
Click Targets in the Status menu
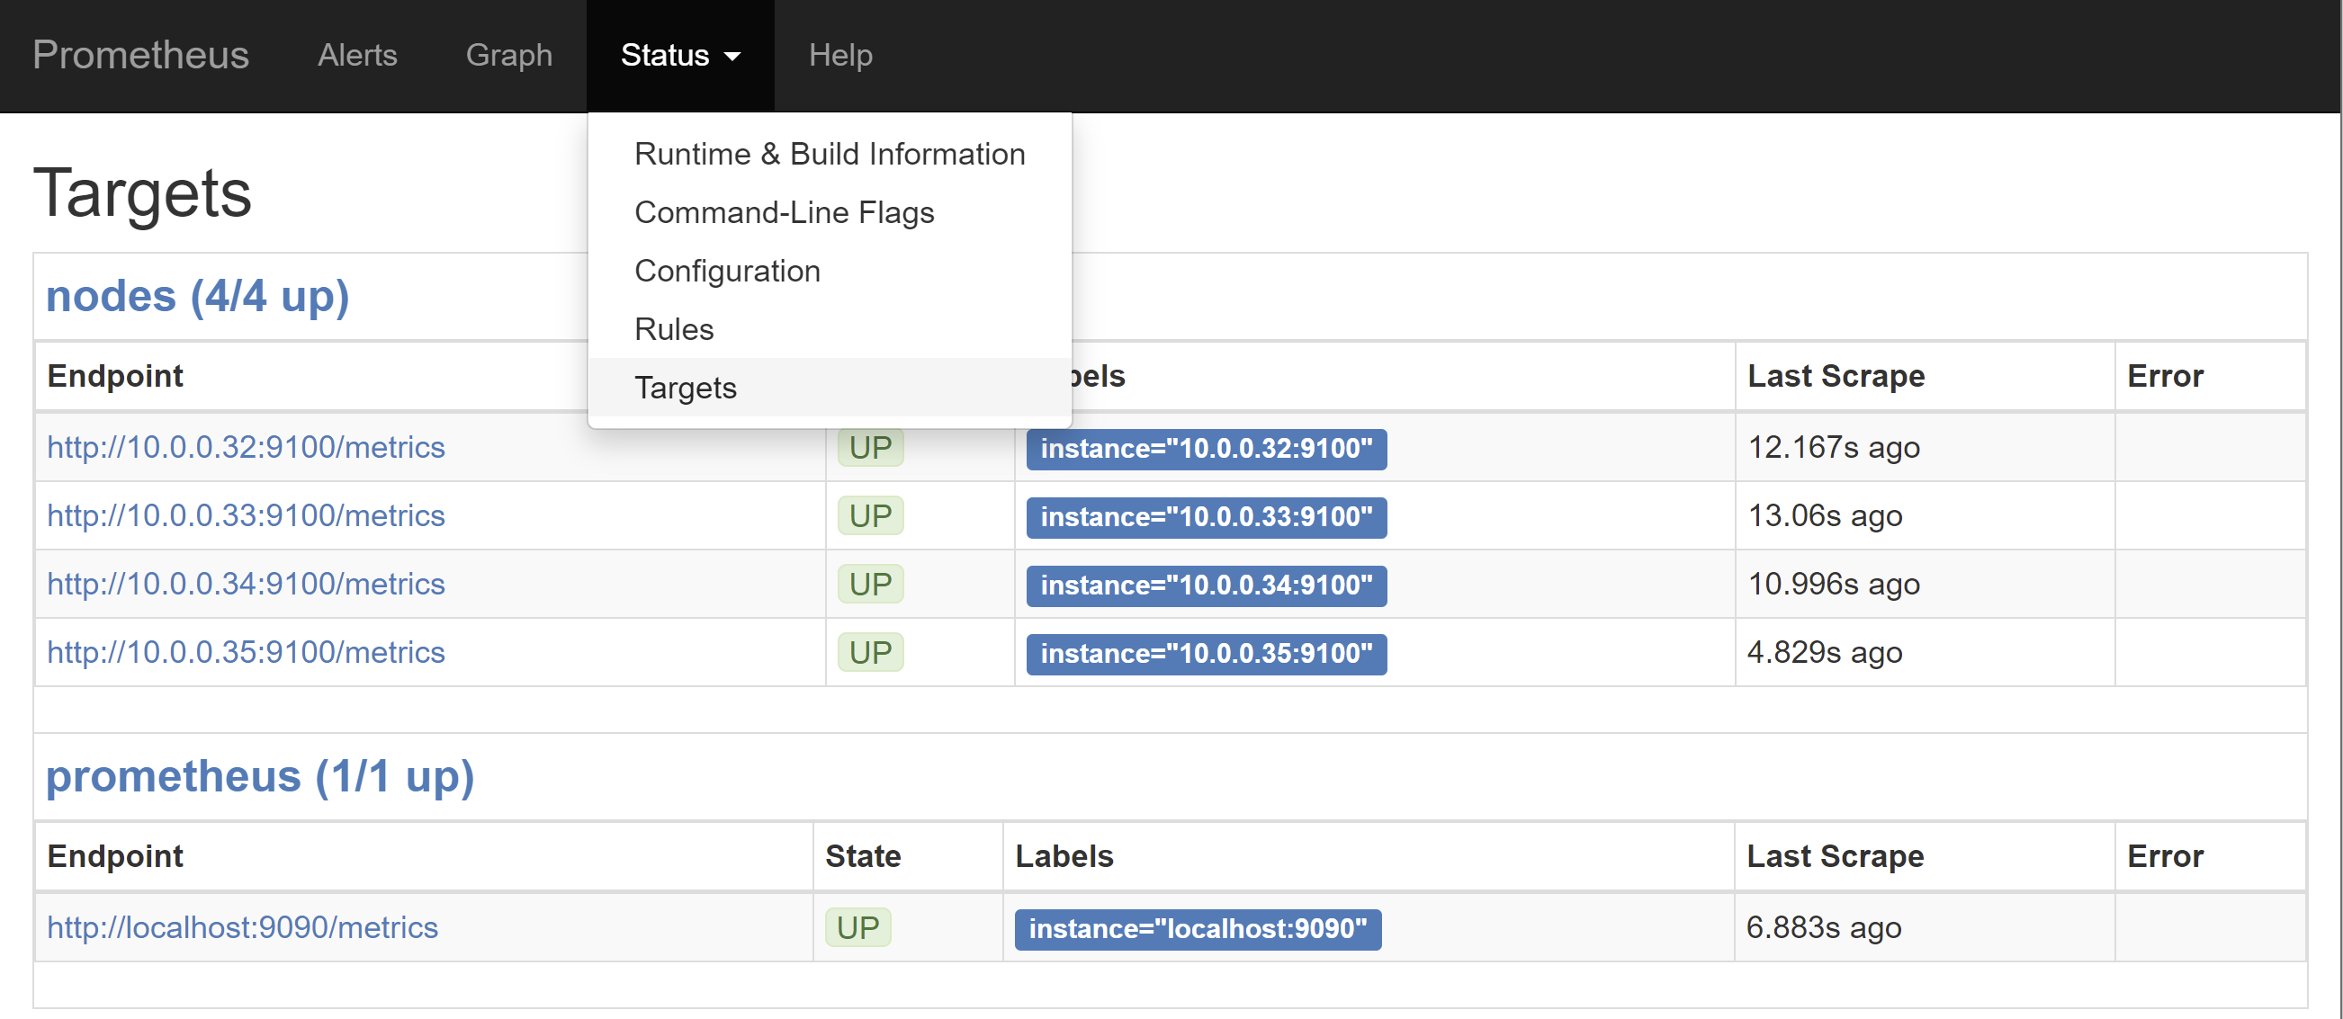(x=685, y=388)
